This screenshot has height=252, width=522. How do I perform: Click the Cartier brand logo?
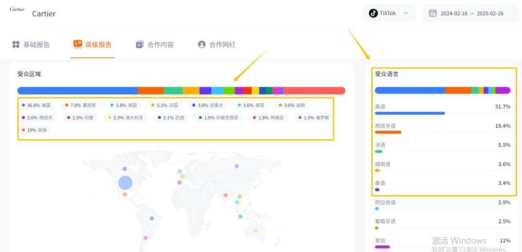coord(17,9)
